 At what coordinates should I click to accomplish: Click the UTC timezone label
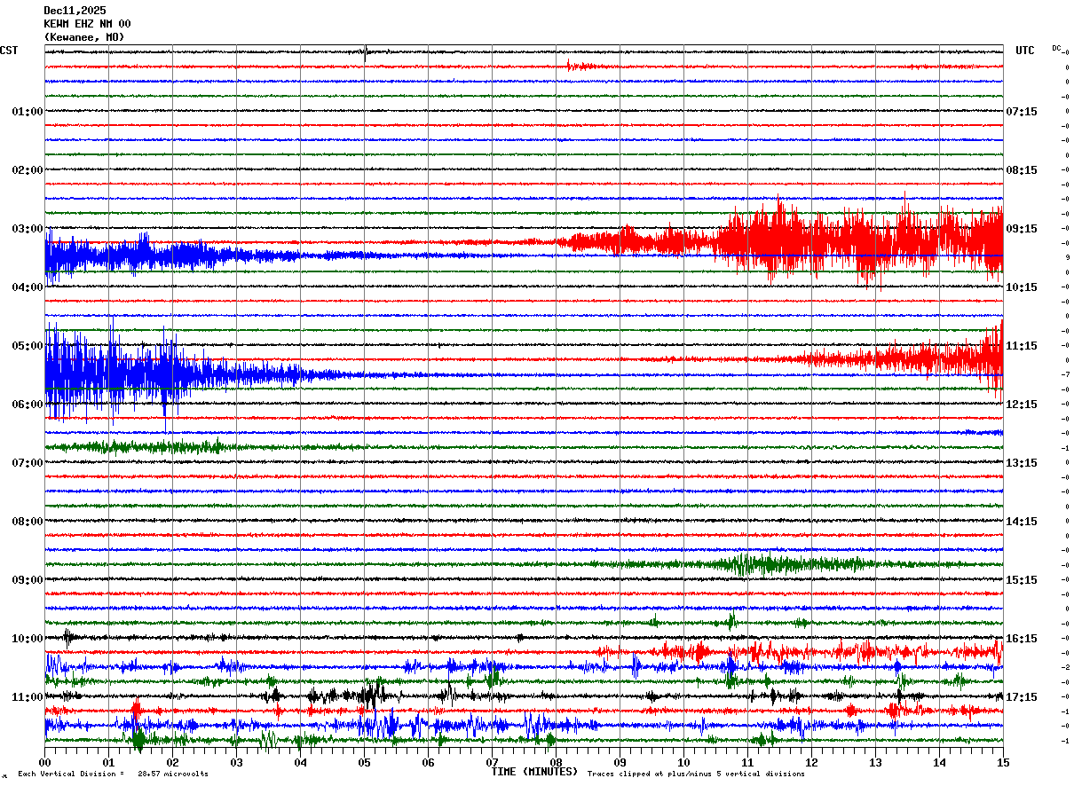(x=1025, y=51)
